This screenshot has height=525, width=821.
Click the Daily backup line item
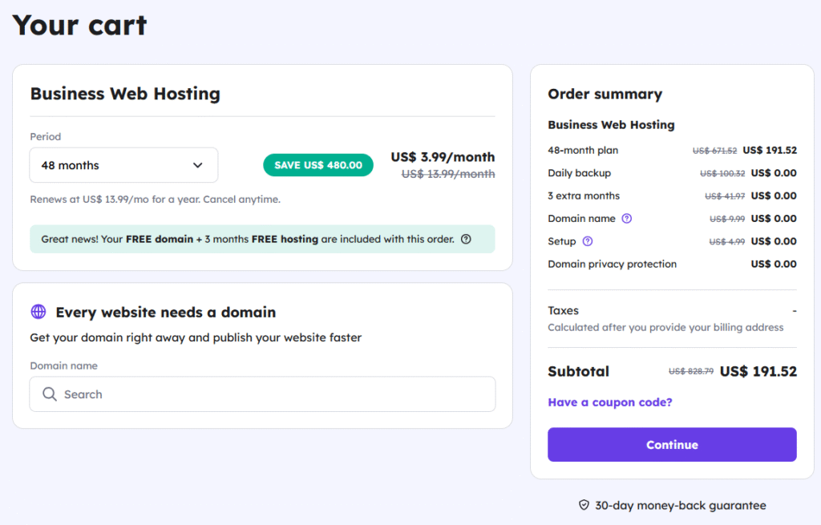click(x=579, y=173)
